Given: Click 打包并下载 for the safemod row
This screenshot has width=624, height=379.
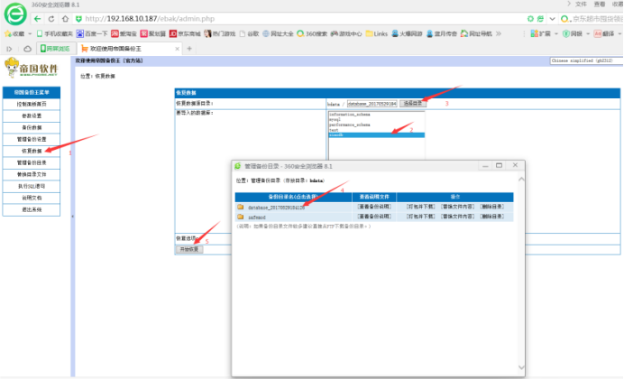Looking at the screenshot, I should 420,217.
